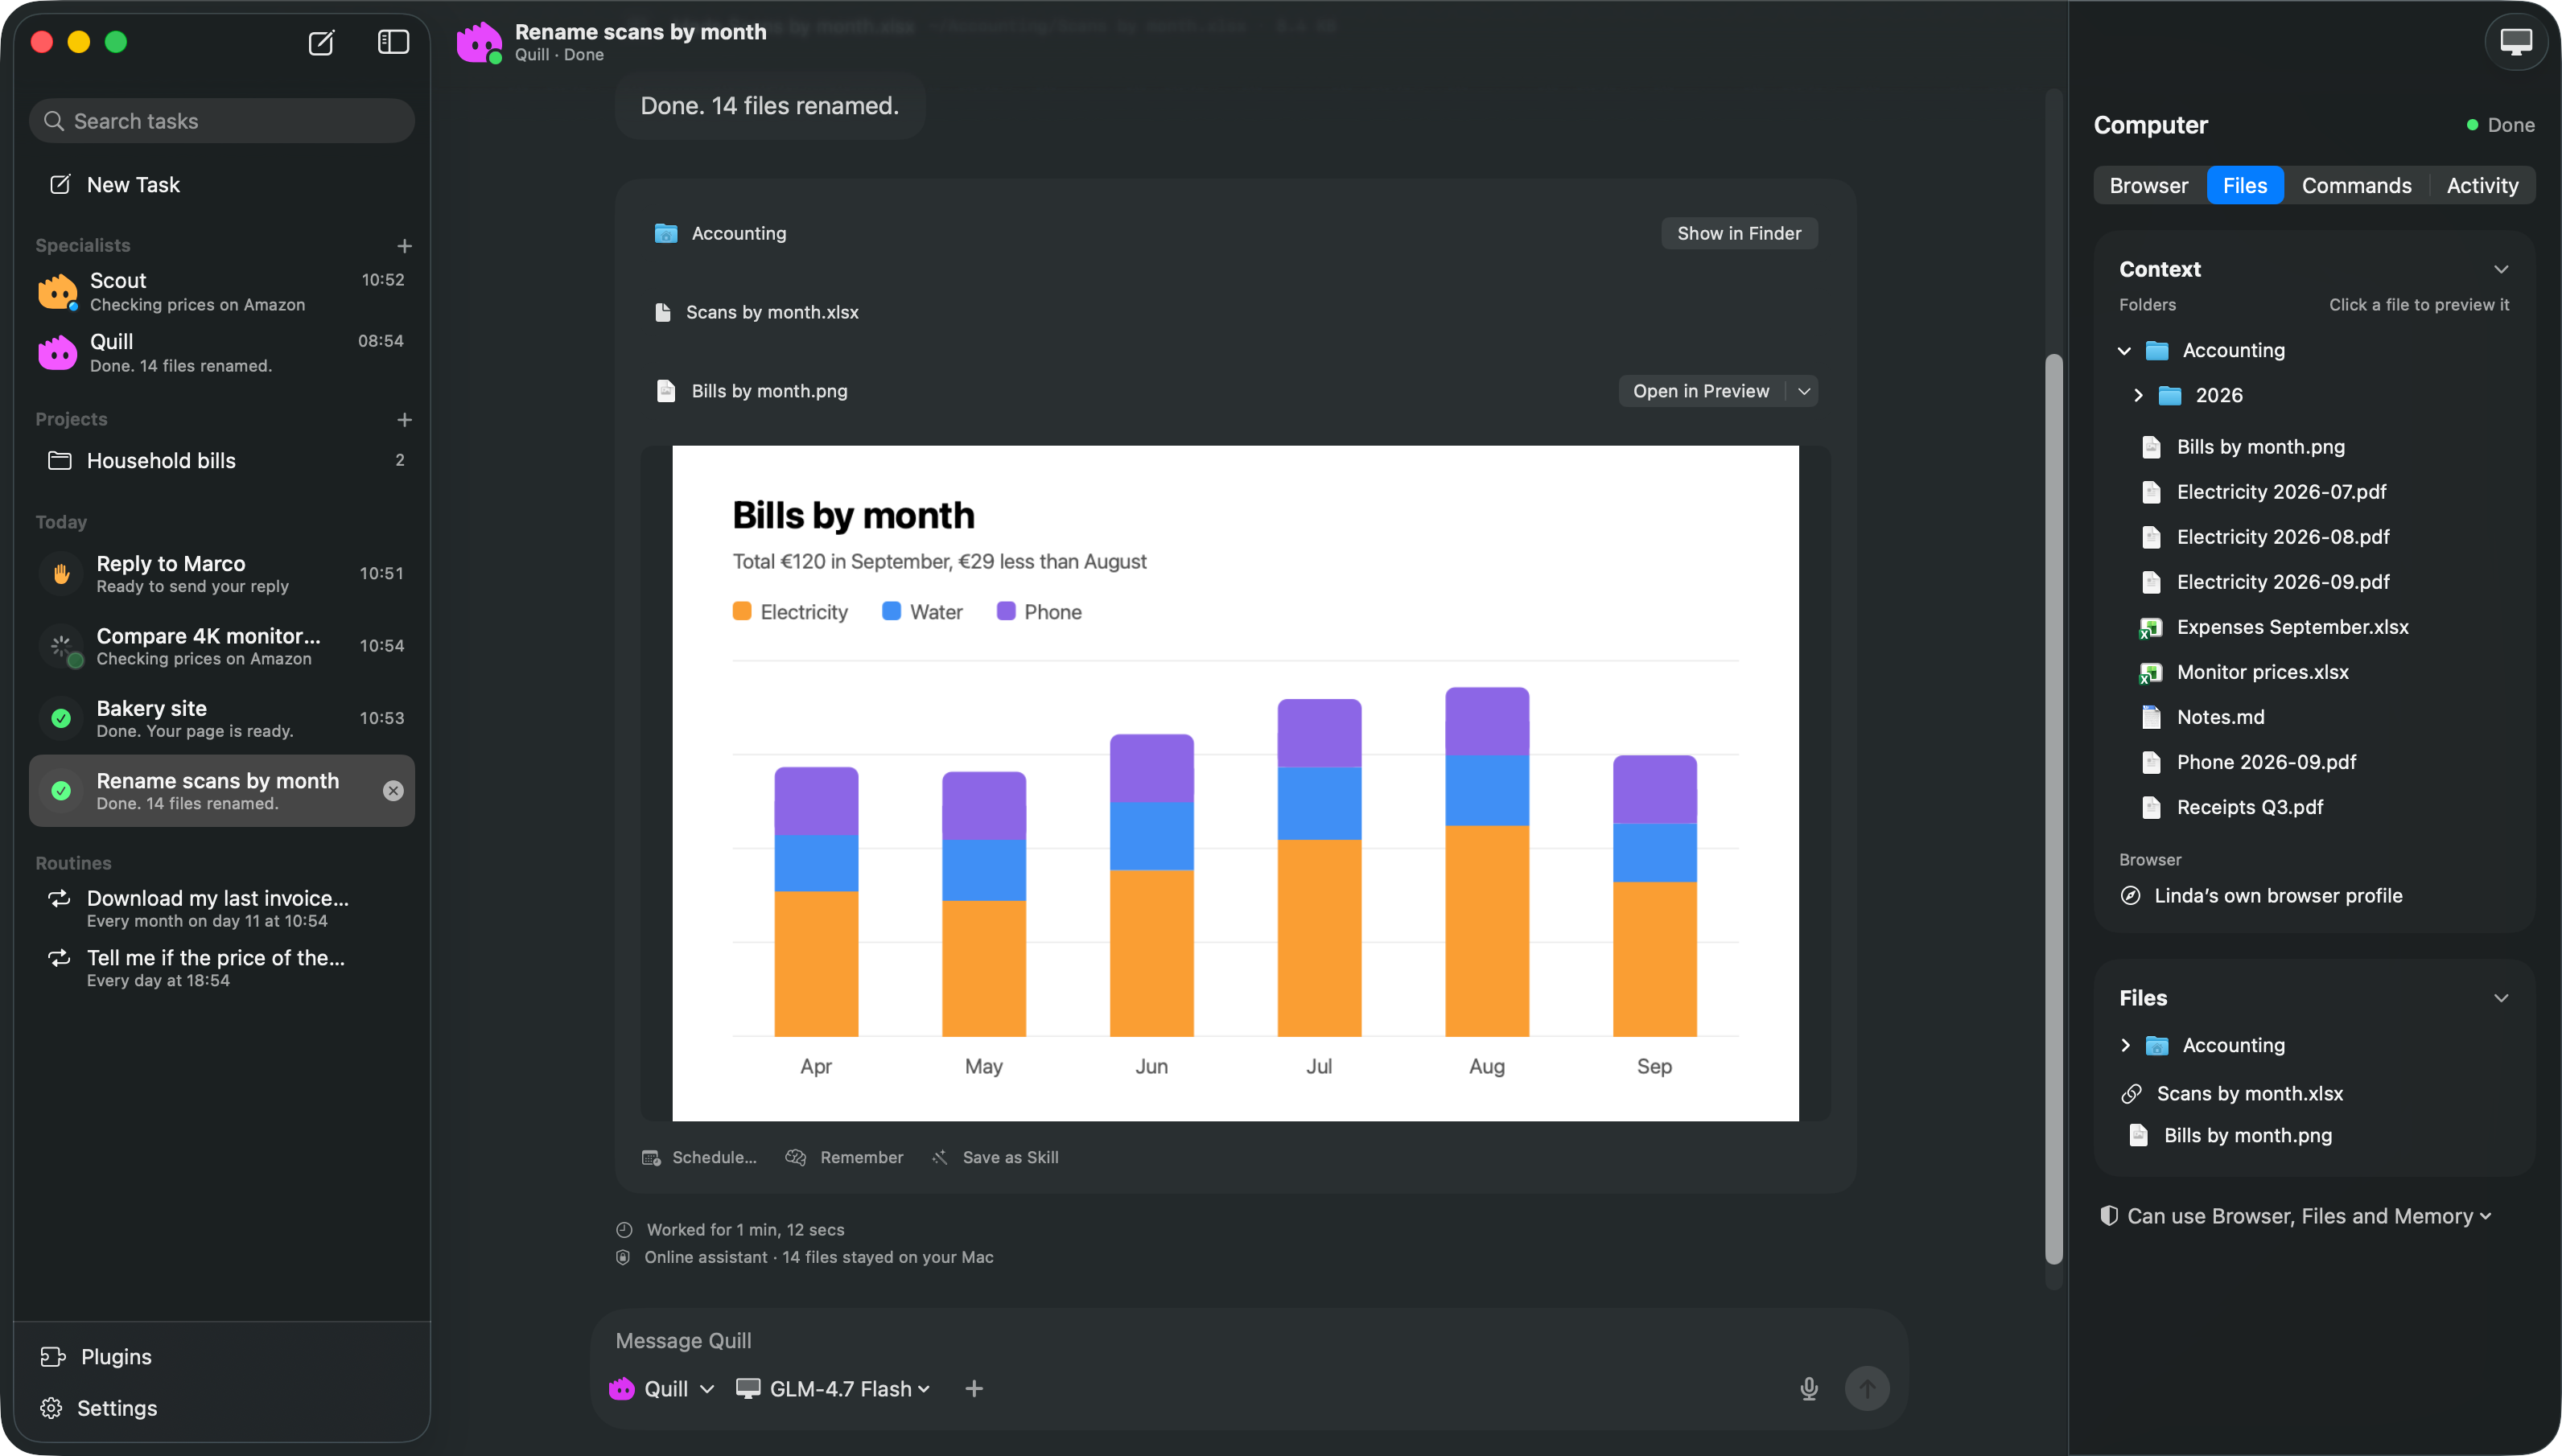Collapse the Files section chevron

click(2501, 998)
